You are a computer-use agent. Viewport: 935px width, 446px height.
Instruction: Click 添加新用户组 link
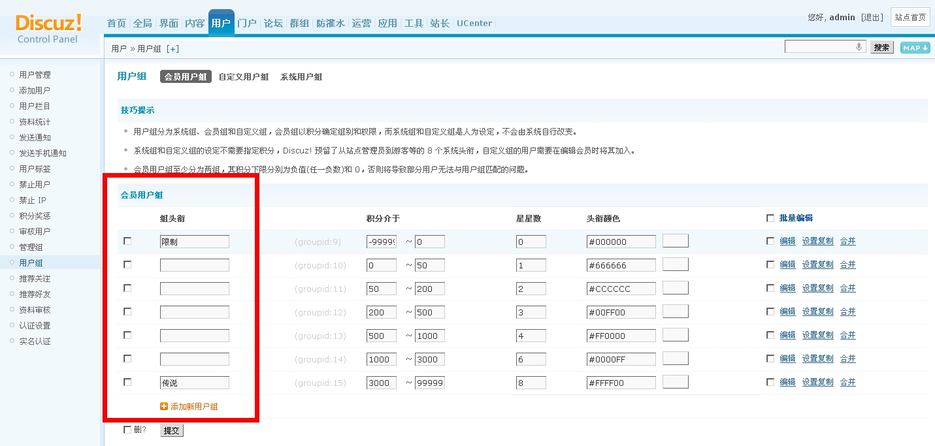point(194,406)
